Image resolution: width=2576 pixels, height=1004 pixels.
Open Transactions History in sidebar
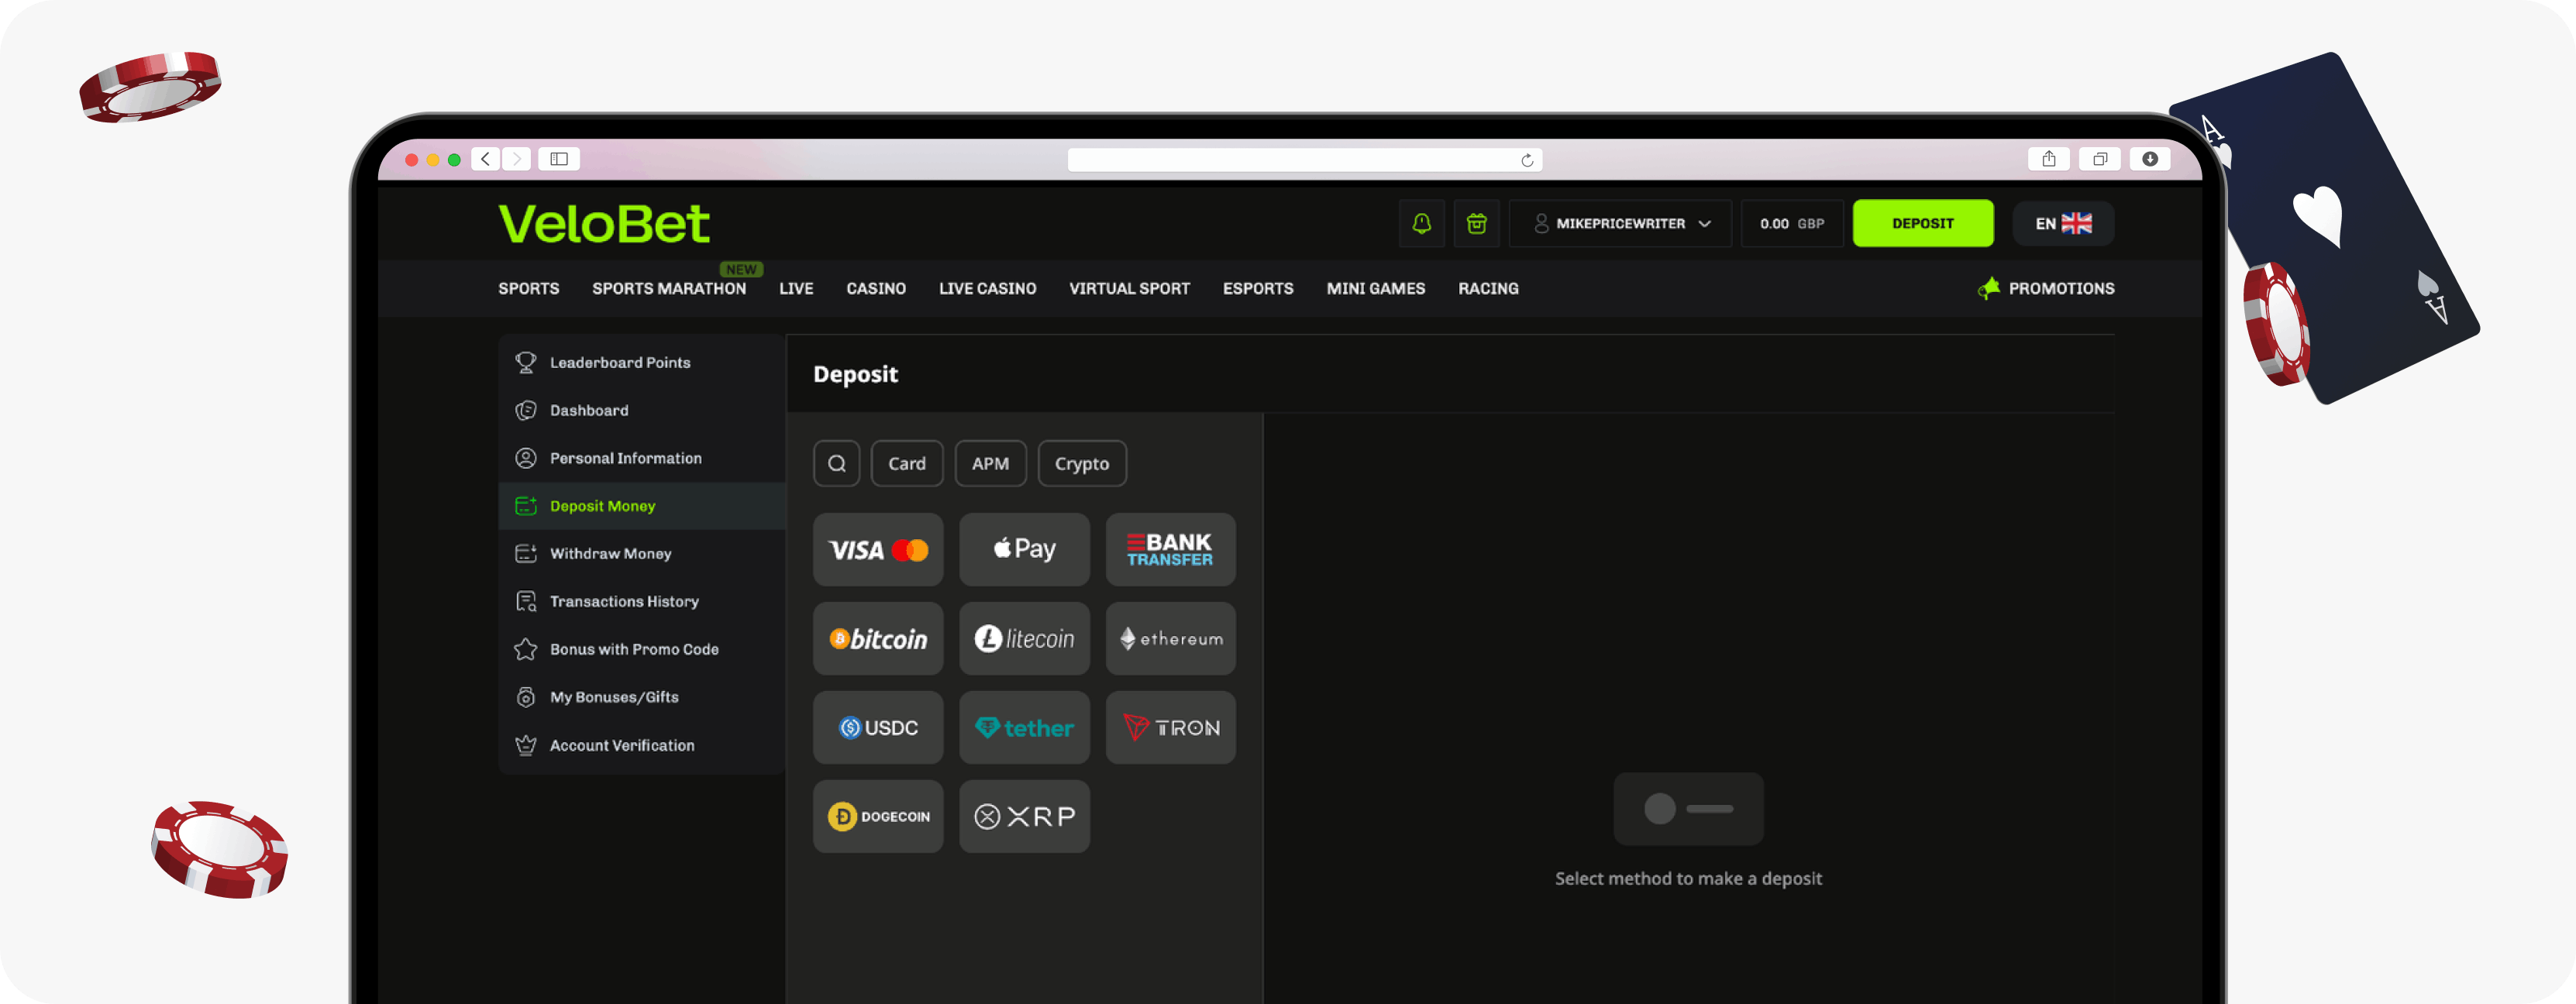click(642, 601)
